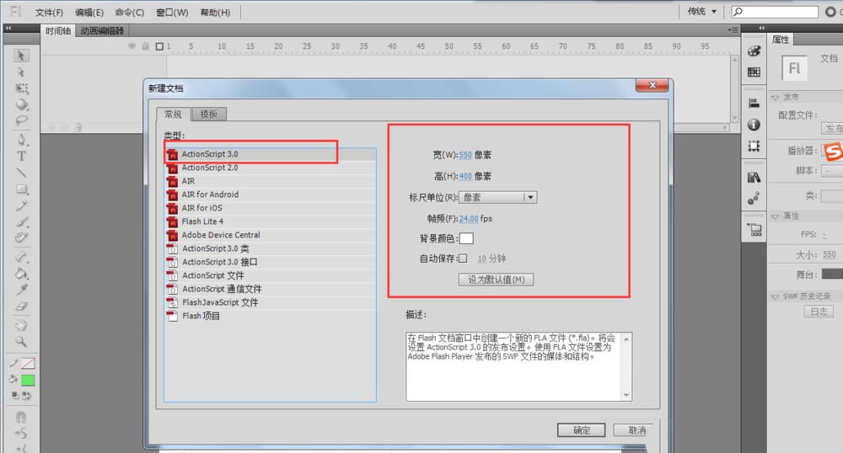Collapse the Properties section in the Properties panel
843x453 pixels.
click(775, 217)
